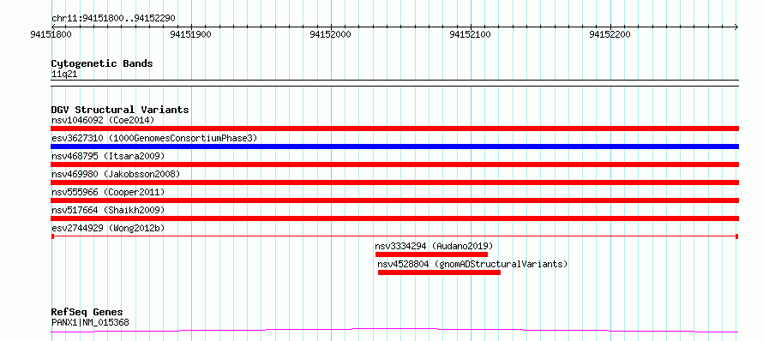Click ruler position 94151900
The height and width of the screenshot is (341, 763).
point(191,34)
